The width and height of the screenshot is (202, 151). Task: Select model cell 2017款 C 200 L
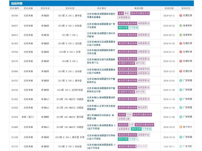(70, 35)
